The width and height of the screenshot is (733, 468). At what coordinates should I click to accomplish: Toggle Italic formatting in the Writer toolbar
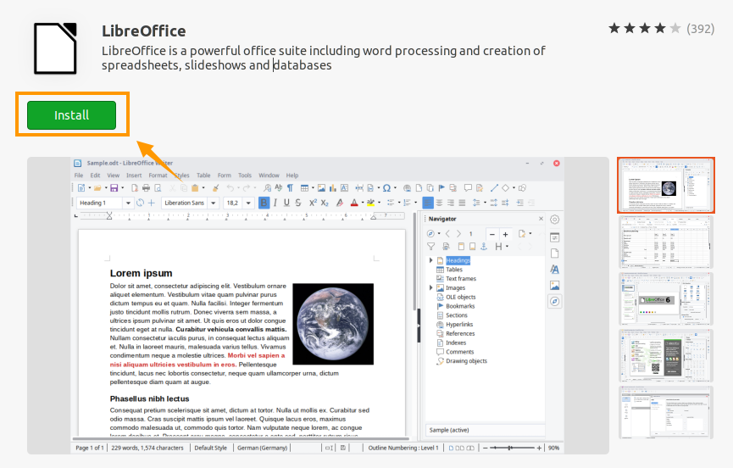(x=275, y=203)
